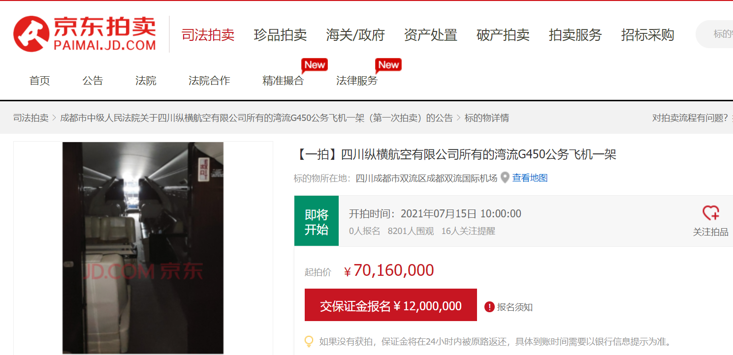
Task: Open the 查看地图 link
Action: point(530,178)
